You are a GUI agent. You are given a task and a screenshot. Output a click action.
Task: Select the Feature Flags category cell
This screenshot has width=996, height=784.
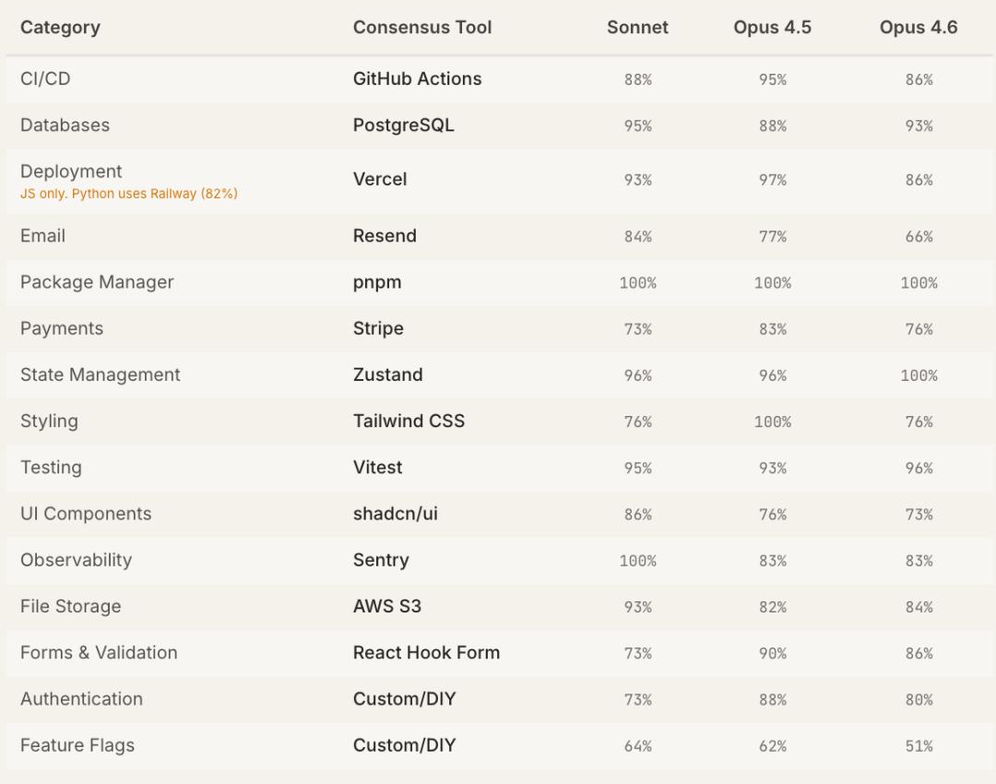pyautogui.click(x=77, y=746)
